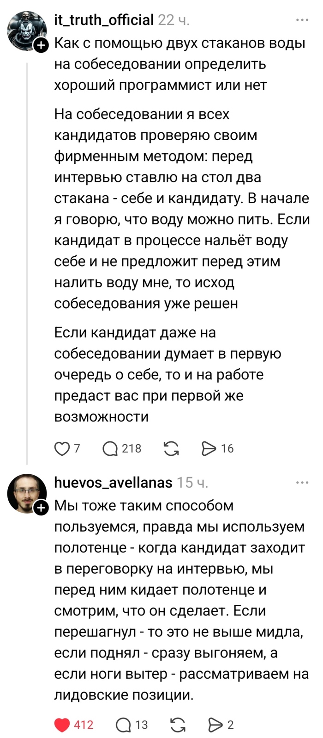
Task: Open the options menu on it_truth_official's post
Action: [x=302, y=19]
